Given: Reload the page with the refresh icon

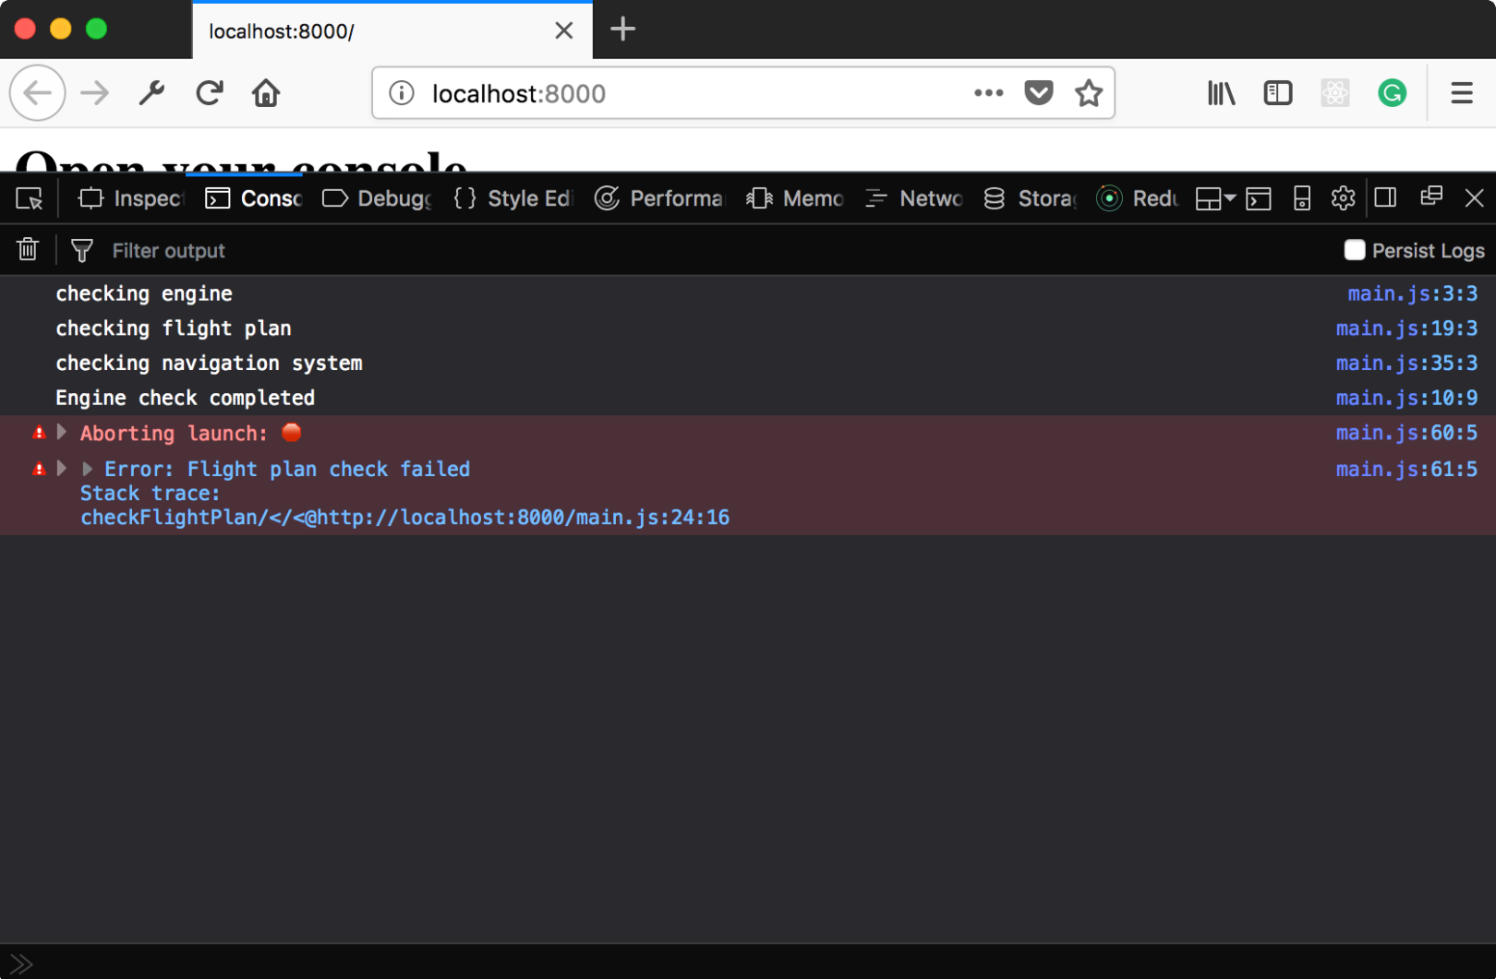Looking at the screenshot, I should tap(210, 93).
